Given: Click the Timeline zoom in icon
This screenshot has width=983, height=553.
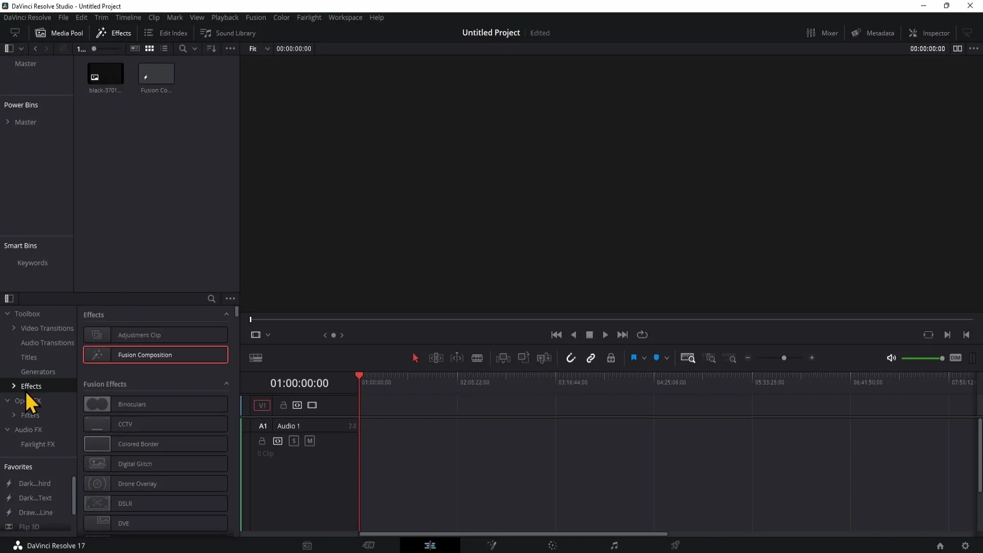Looking at the screenshot, I should (x=812, y=358).
